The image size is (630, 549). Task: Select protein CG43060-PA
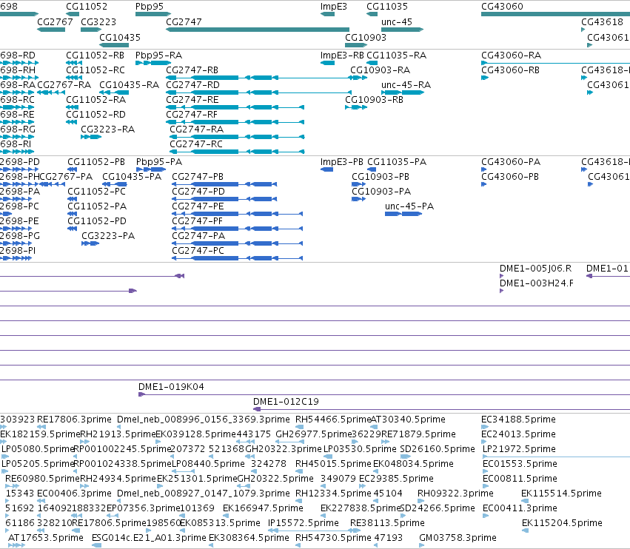click(483, 169)
